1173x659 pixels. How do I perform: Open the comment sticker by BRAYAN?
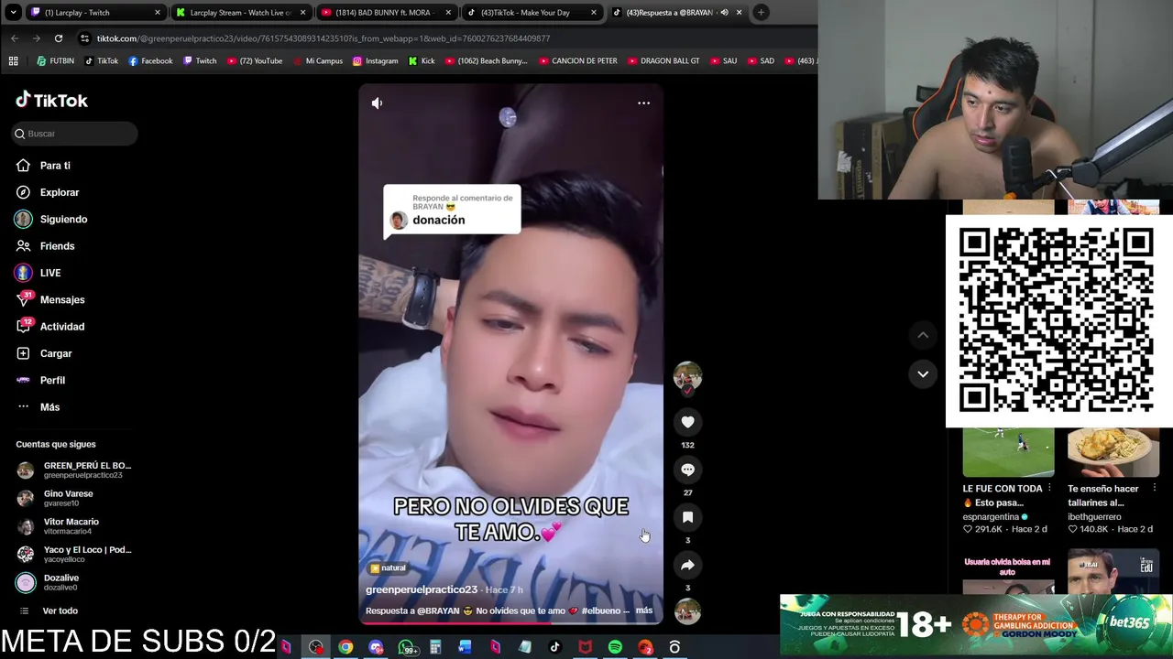(452, 211)
